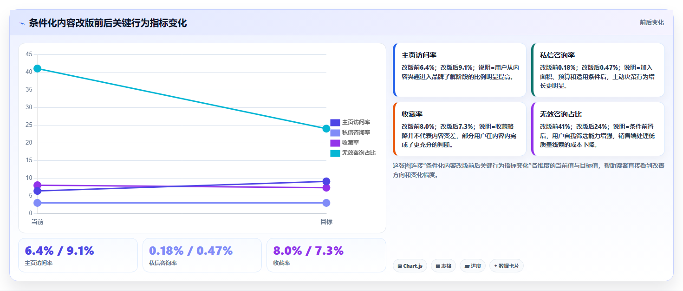
Task: Select the 无效咨询占比 data point at 当前
Action: 38,69
